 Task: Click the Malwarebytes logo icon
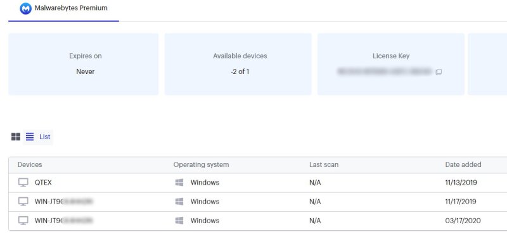[x=25, y=8]
